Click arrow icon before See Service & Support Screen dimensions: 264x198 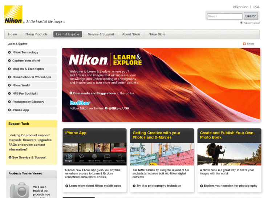tap(10, 157)
